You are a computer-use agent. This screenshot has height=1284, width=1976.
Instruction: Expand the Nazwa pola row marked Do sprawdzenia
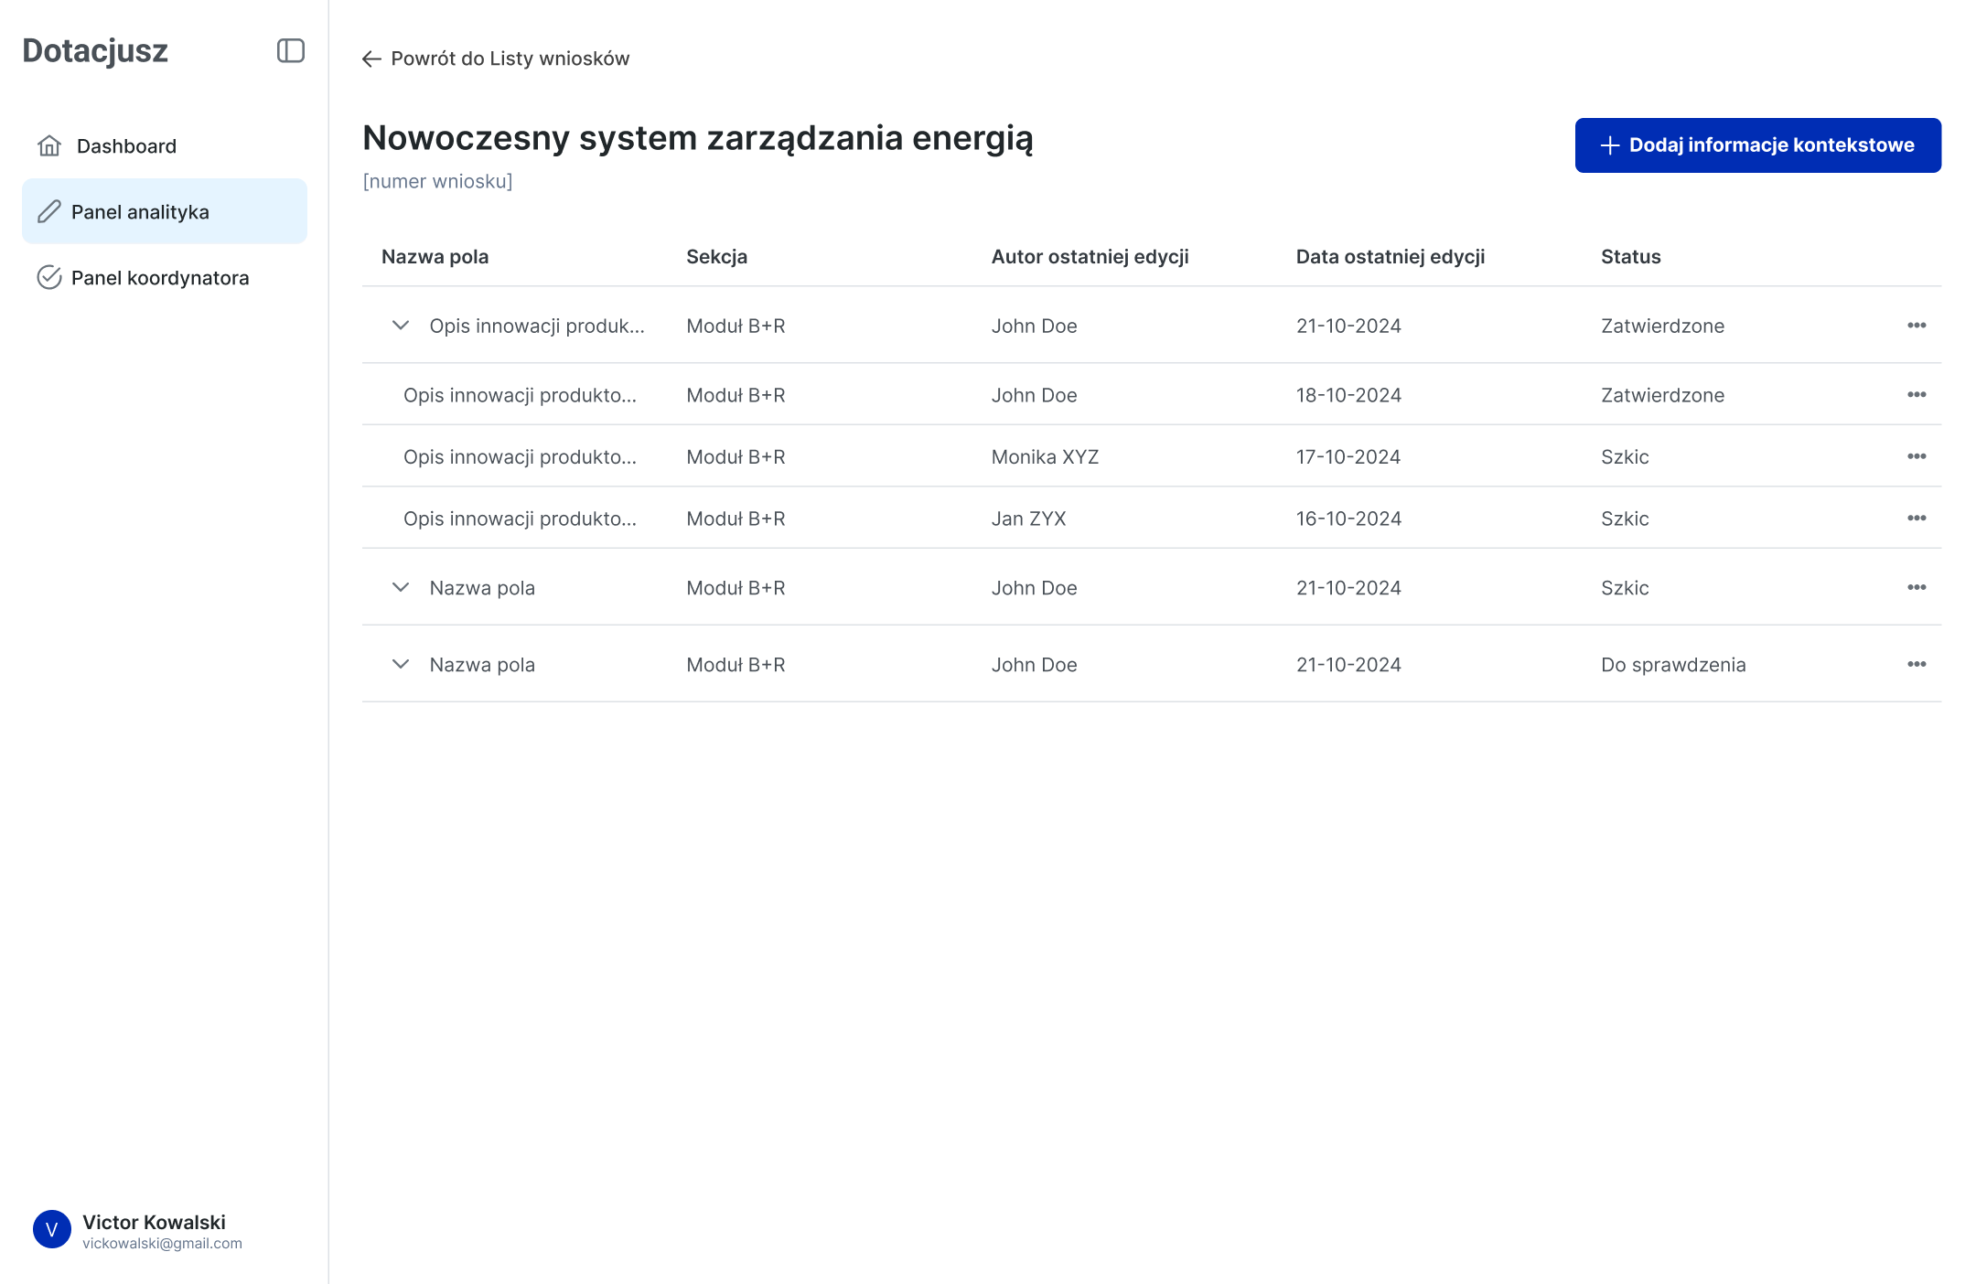401,665
